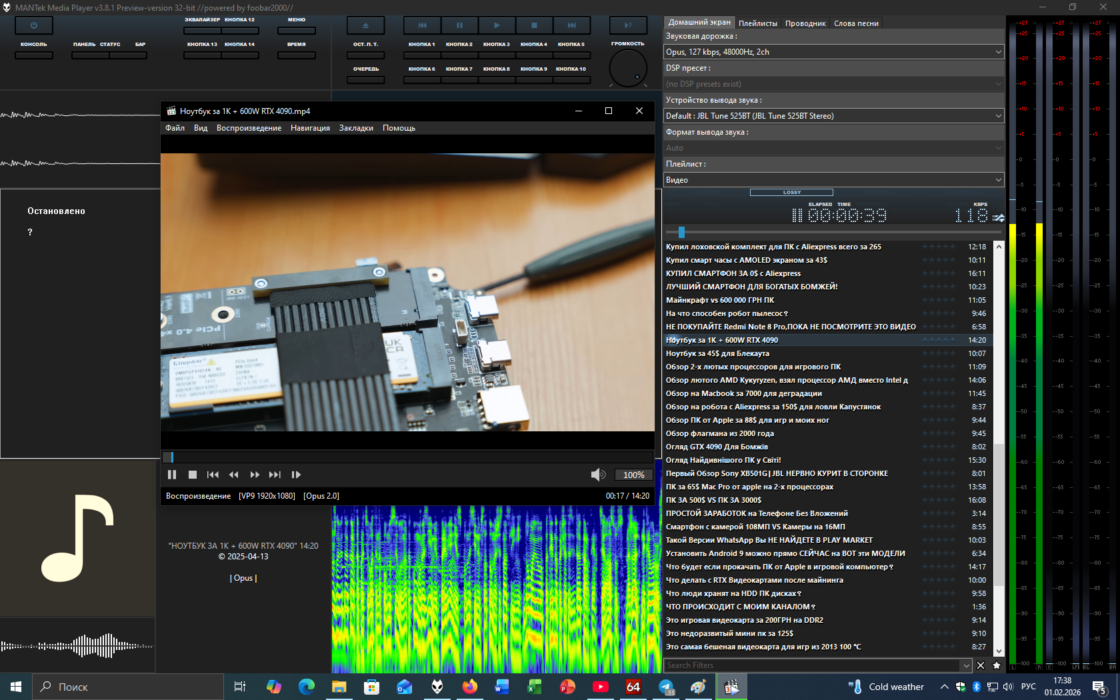
Task: Stop the video using the square stop icon
Action: [193, 475]
